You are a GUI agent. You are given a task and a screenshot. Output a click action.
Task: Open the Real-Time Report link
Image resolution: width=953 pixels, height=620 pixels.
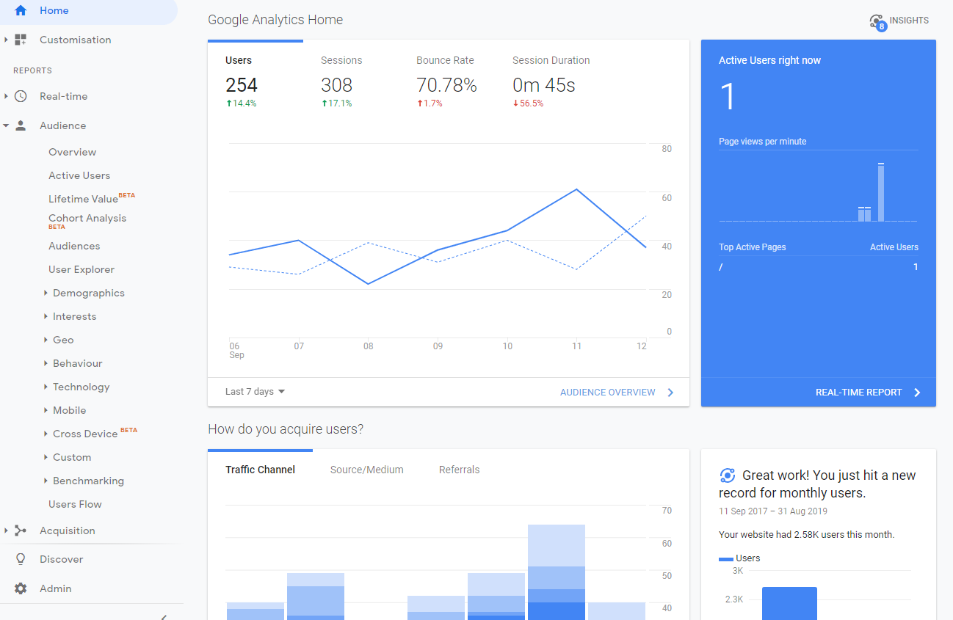pyautogui.click(x=859, y=393)
